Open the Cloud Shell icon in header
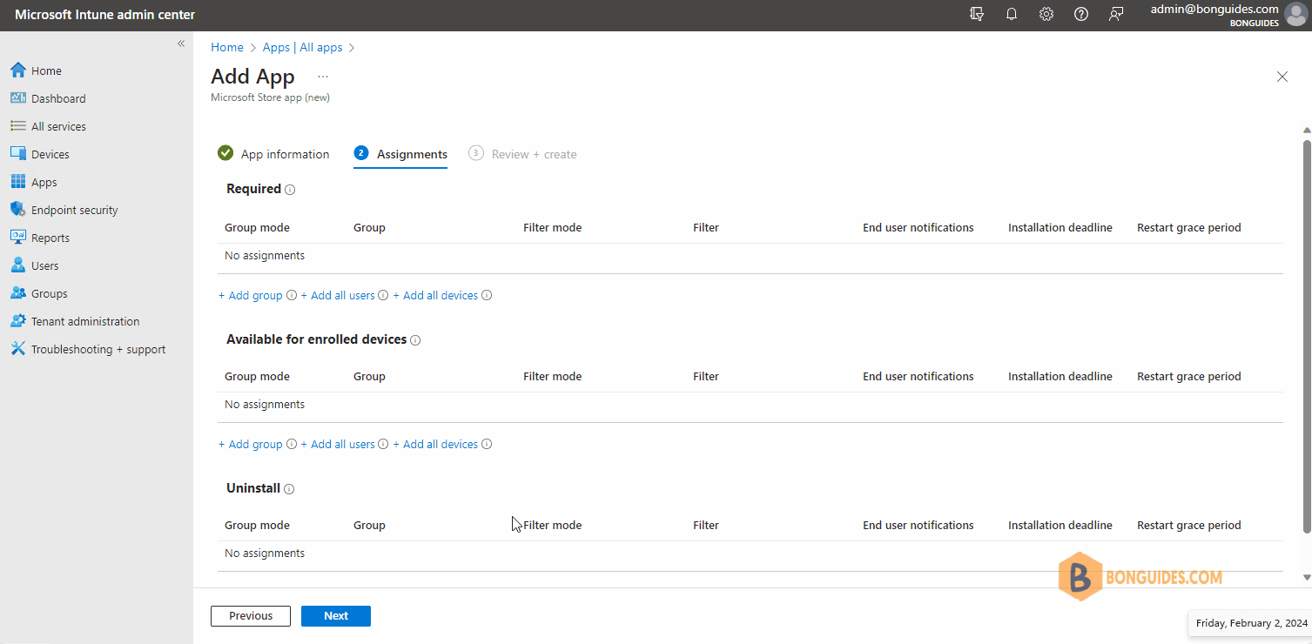The image size is (1312, 644). coord(977,15)
